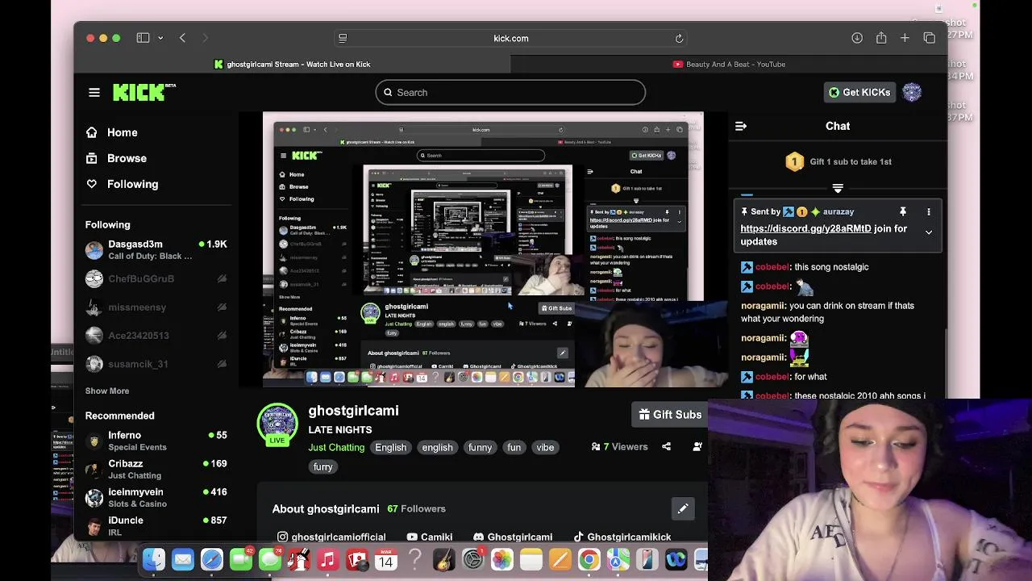Click the funny tag
The image size is (1032, 581).
pos(480,447)
